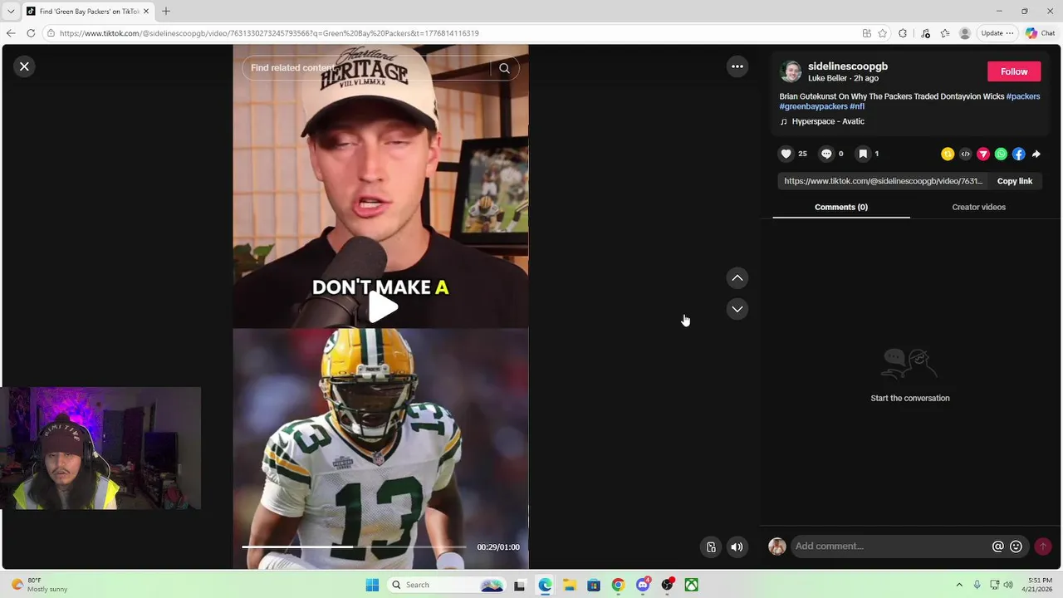Mute the video with speaker icon
This screenshot has width=1063, height=598.
coord(737,547)
